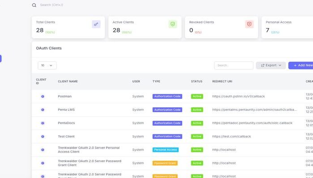Click the client ID icon for Personal Access Client
Image resolution: width=313 pixels, height=178 pixels.
(x=43, y=150)
